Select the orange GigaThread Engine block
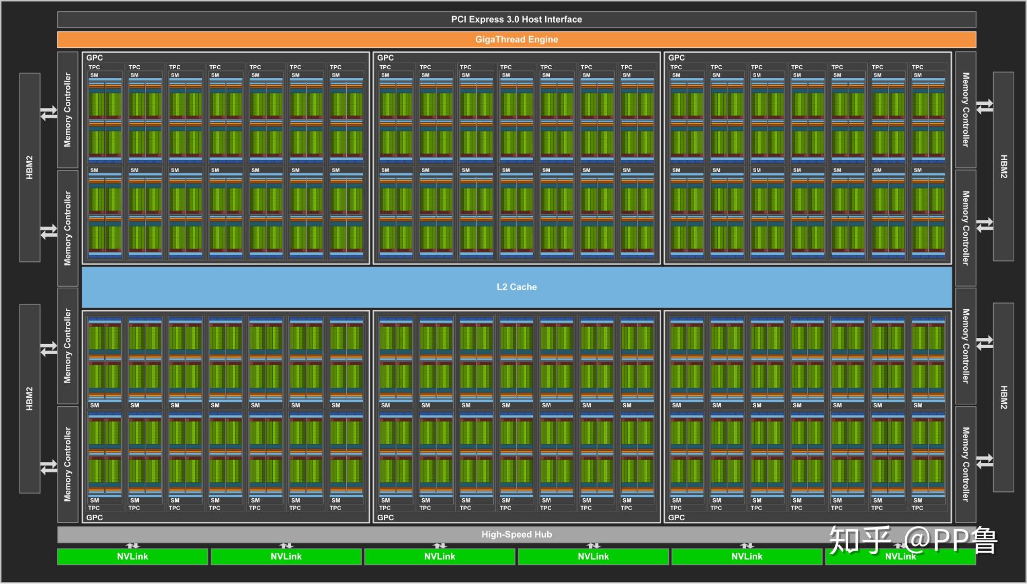 click(516, 40)
